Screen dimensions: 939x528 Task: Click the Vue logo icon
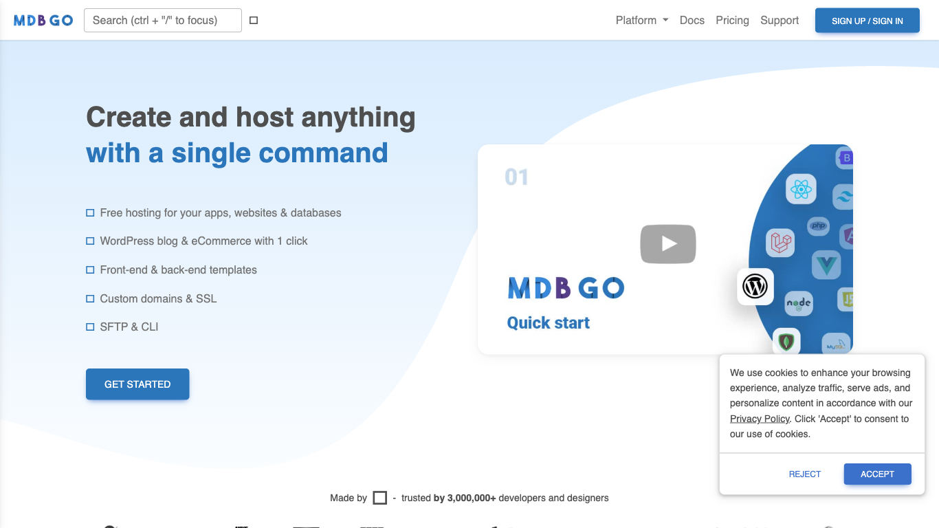click(826, 265)
